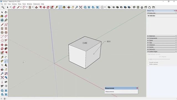Select the Section Plane tool in left toolbar
This screenshot has height=100, width=177.
point(6,86)
